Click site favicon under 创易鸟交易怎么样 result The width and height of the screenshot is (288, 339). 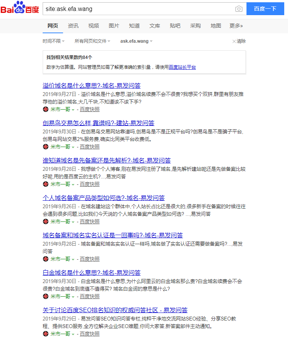coord(46,147)
